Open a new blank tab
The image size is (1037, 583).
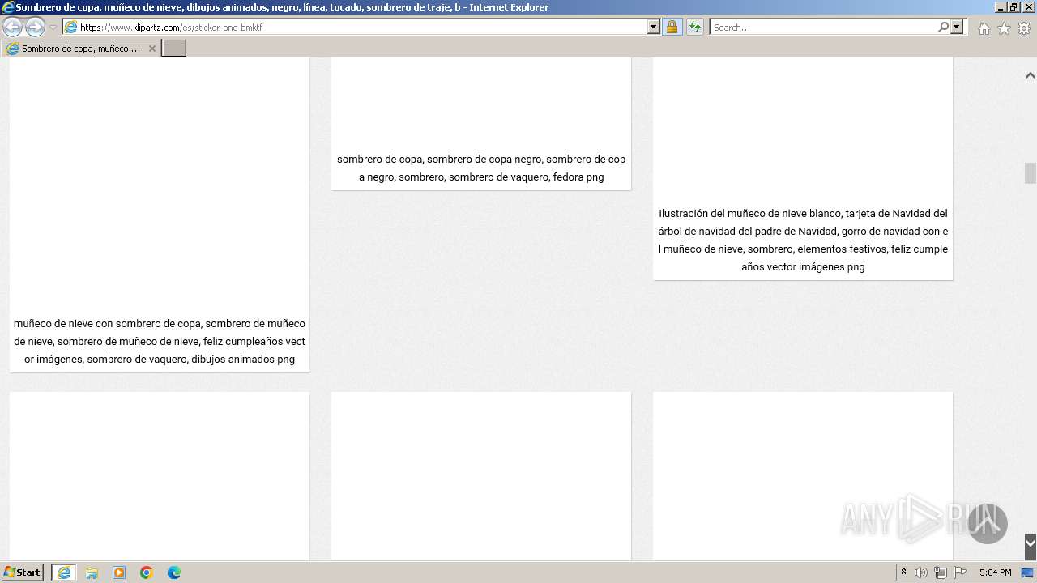(x=174, y=49)
